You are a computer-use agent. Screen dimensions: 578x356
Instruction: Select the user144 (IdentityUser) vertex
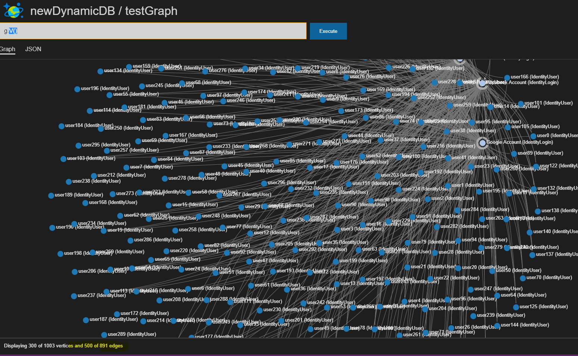[497, 325]
